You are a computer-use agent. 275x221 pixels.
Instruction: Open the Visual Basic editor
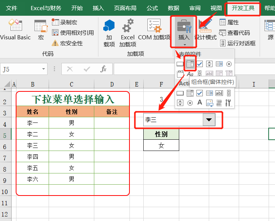click(x=15, y=30)
